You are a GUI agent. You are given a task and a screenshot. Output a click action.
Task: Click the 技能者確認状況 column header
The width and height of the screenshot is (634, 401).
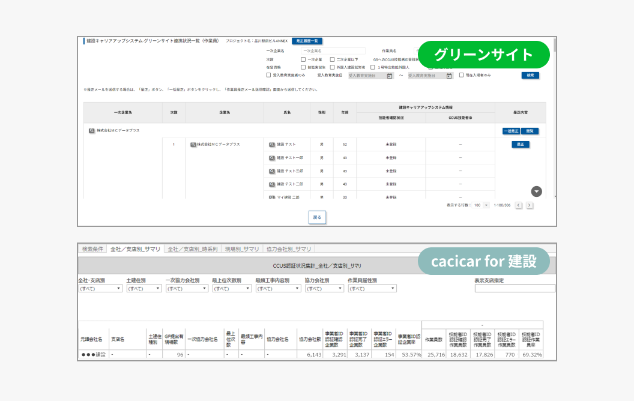(x=391, y=118)
